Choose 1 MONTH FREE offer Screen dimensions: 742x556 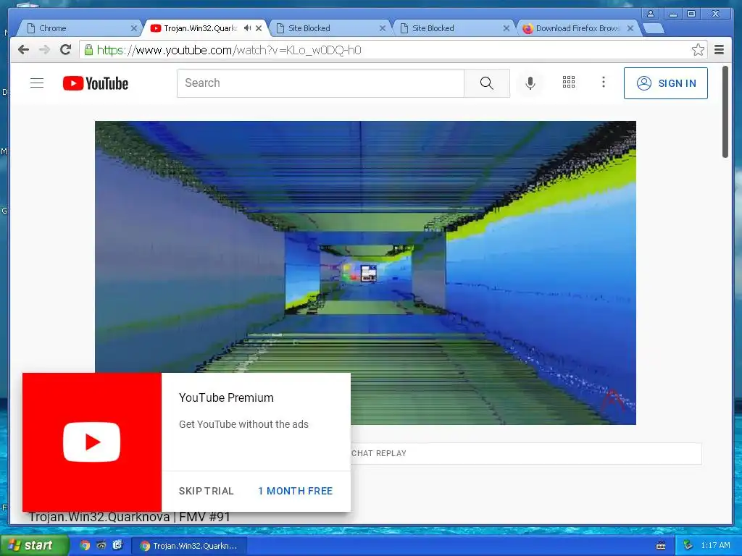[296, 491]
